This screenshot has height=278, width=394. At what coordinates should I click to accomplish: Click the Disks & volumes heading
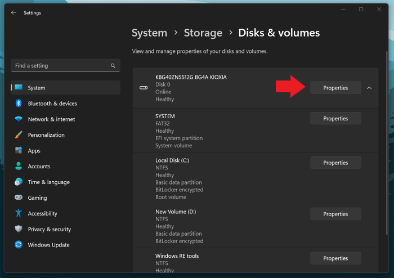click(279, 33)
